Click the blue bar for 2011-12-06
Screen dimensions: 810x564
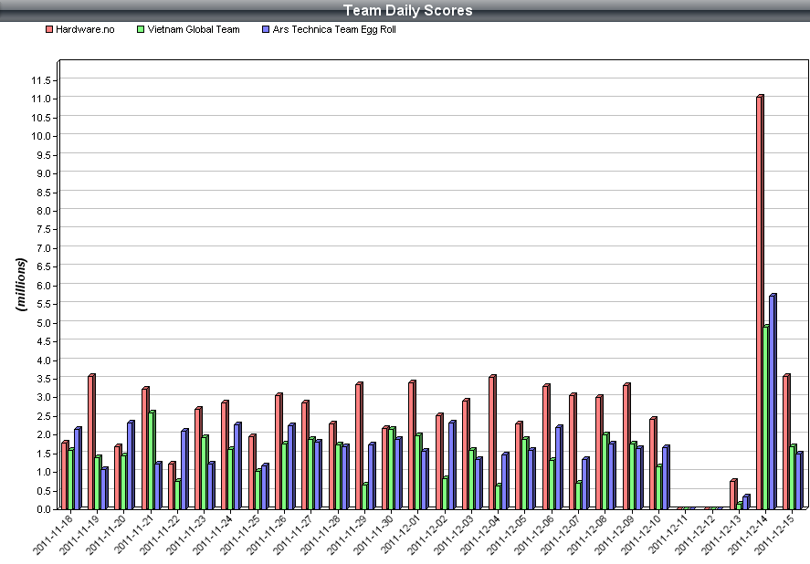coord(559,467)
